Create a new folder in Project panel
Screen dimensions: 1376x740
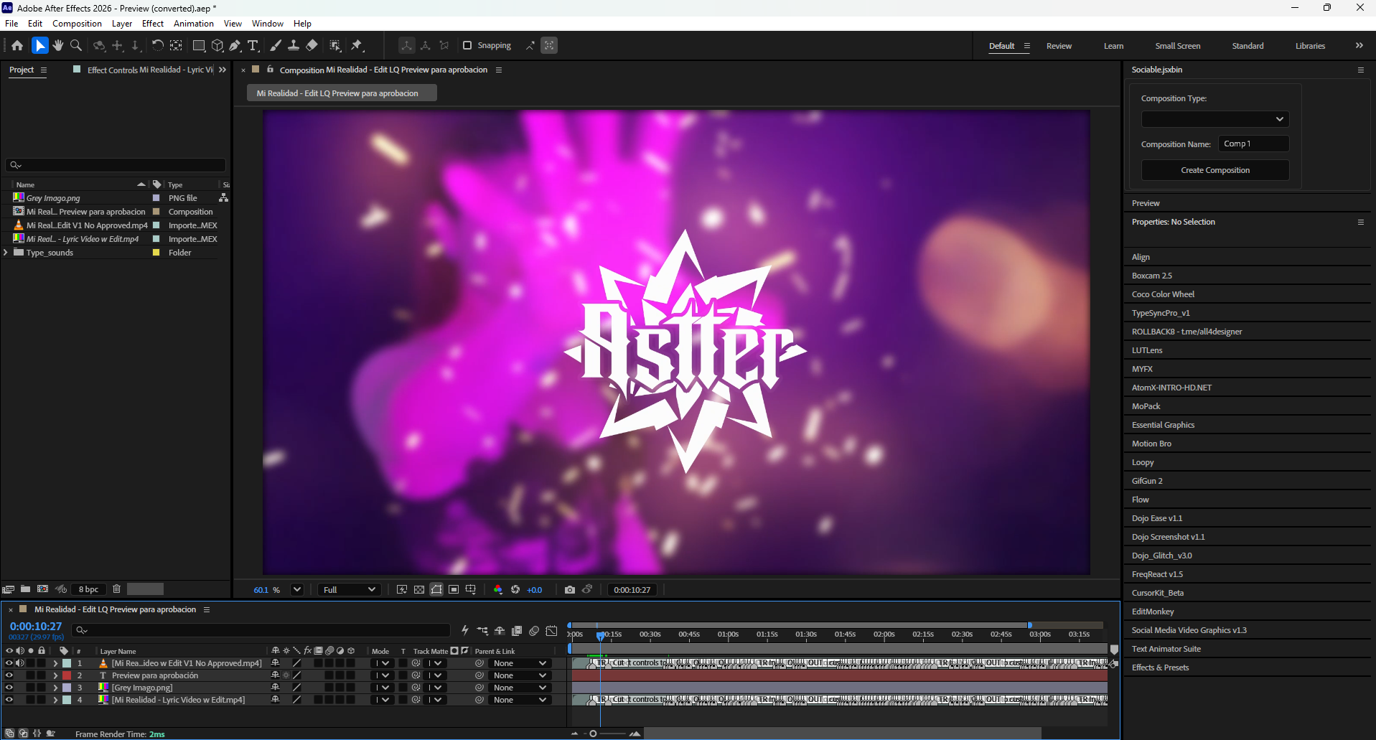coord(25,589)
